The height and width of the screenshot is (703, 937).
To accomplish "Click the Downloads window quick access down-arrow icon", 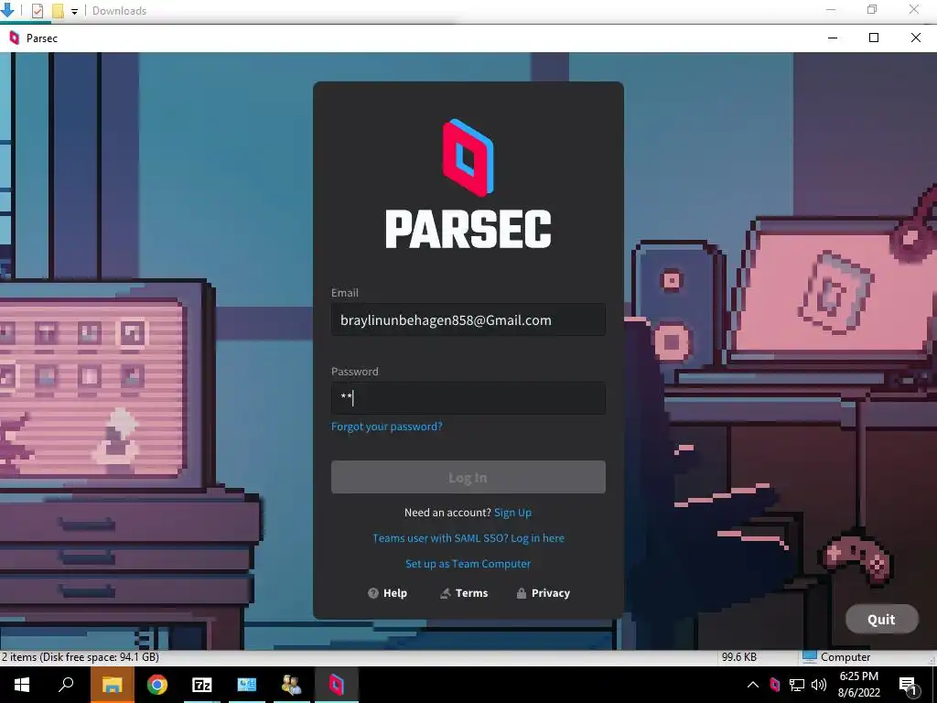I will (x=7, y=9).
